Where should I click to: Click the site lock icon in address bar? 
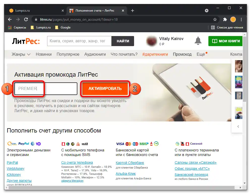[36, 20]
